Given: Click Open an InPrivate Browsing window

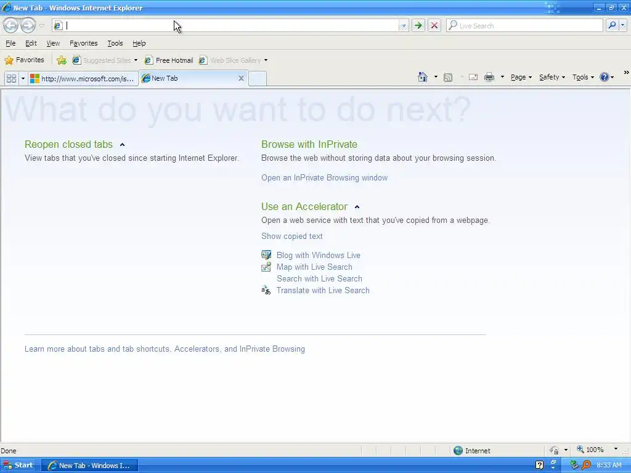Looking at the screenshot, I should [324, 178].
